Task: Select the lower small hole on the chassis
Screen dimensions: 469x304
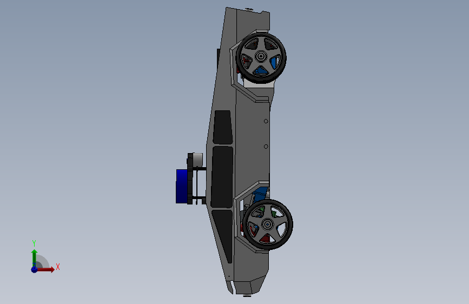Action: coord(266,147)
